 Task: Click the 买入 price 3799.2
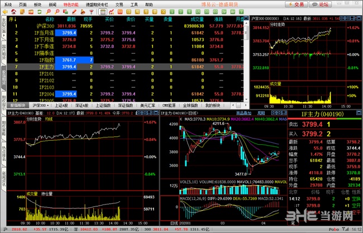pyautogui.click(x=312, y=134)
